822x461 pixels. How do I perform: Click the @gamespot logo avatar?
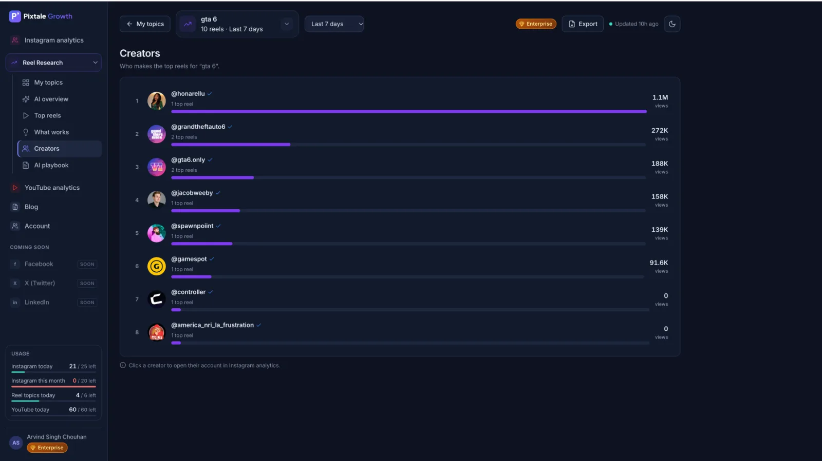pos(157,266)
